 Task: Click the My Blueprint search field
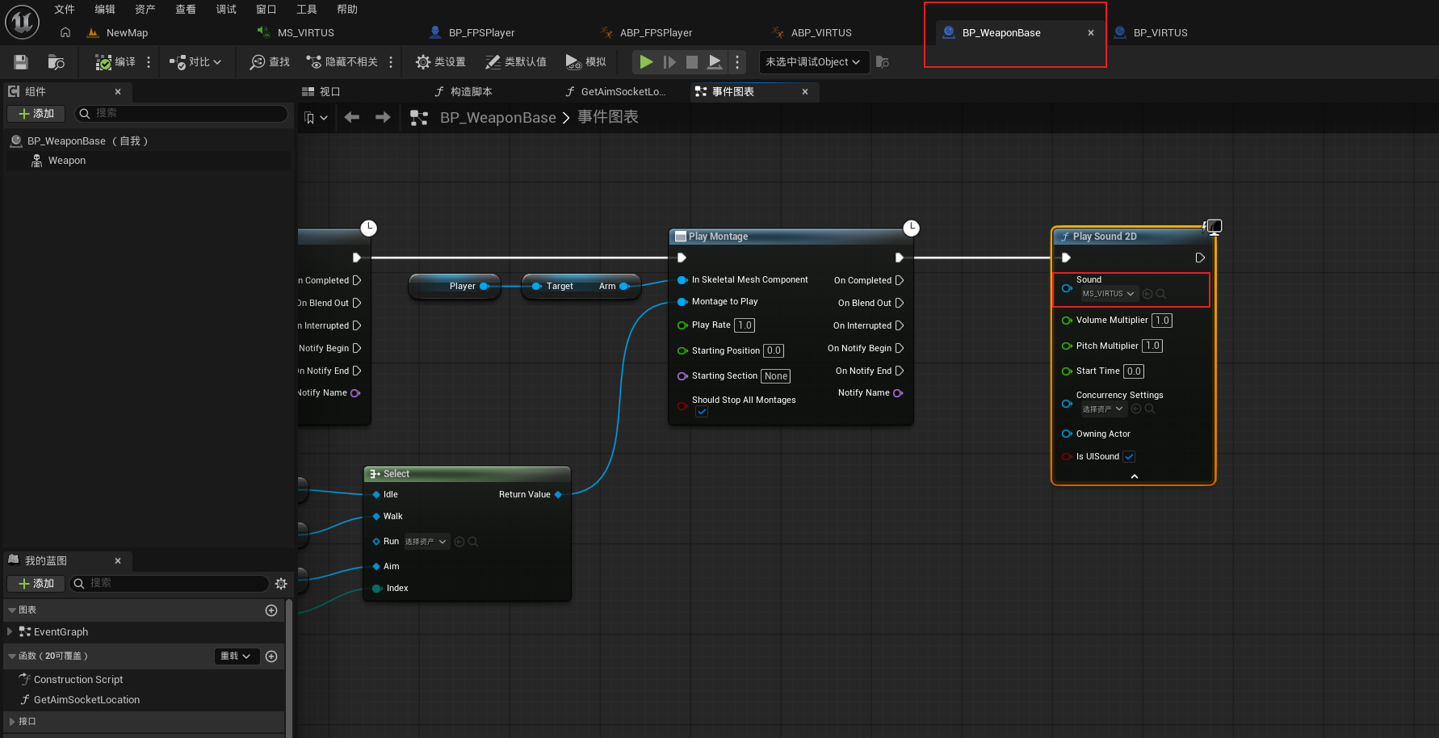[169, 584]
